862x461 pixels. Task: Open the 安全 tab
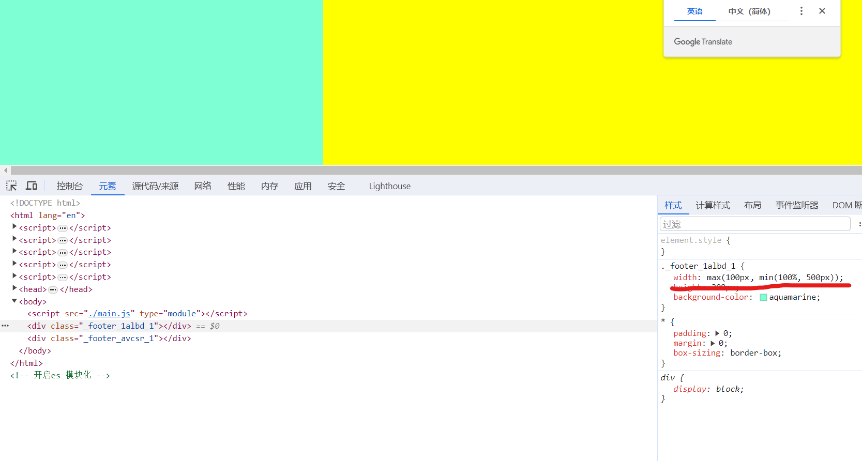(x=336, y=186)
